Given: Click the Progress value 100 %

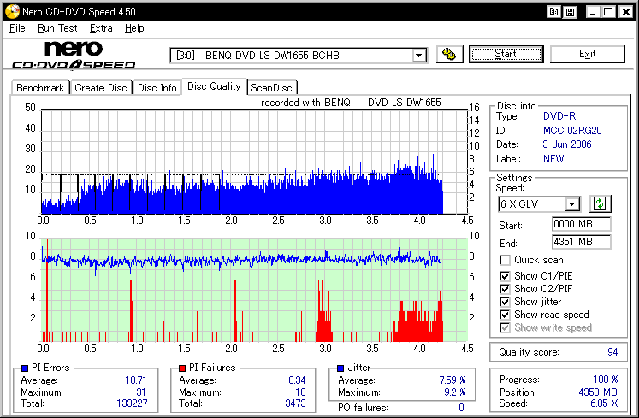Looking at the screenshot, I should tap(605, 380).
